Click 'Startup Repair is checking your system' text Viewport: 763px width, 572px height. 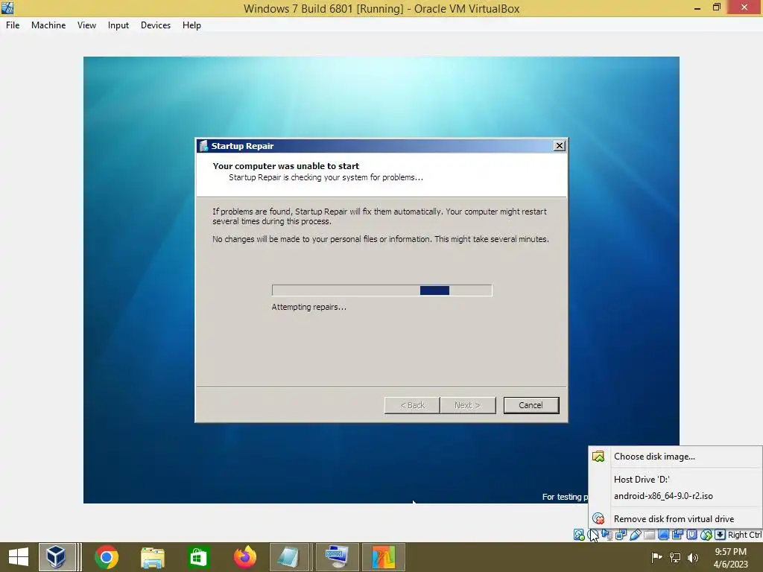326,177
